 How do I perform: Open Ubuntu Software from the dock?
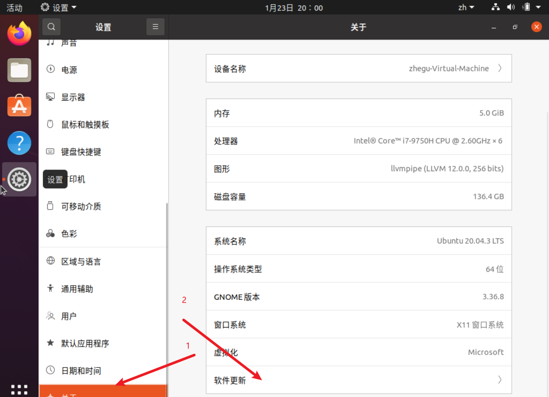tap(19, 106)
